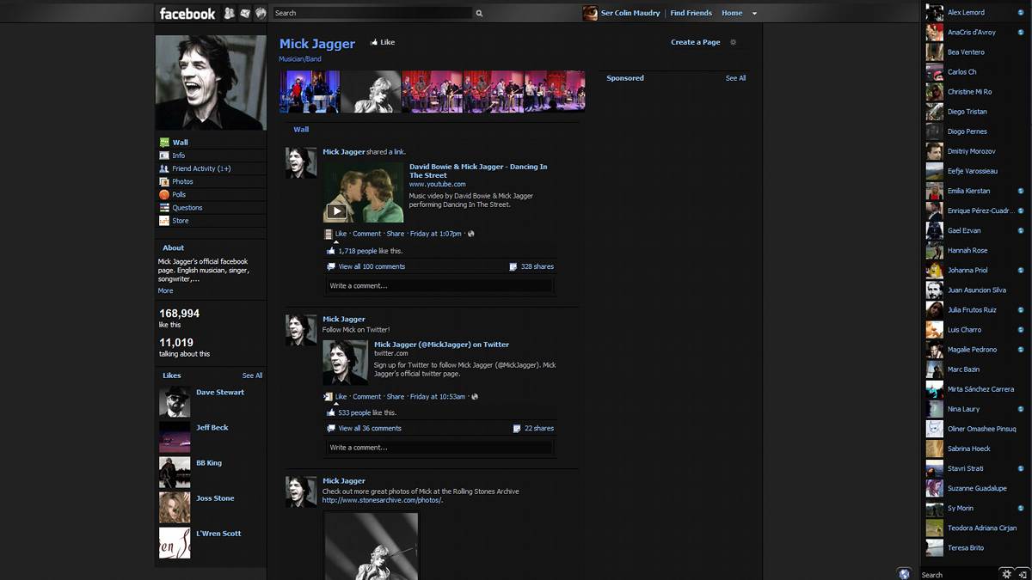This screenshot has width=1032, height=580.
Task: Expand the Home dropdown arrow
Action: click(x=753, y=13)
